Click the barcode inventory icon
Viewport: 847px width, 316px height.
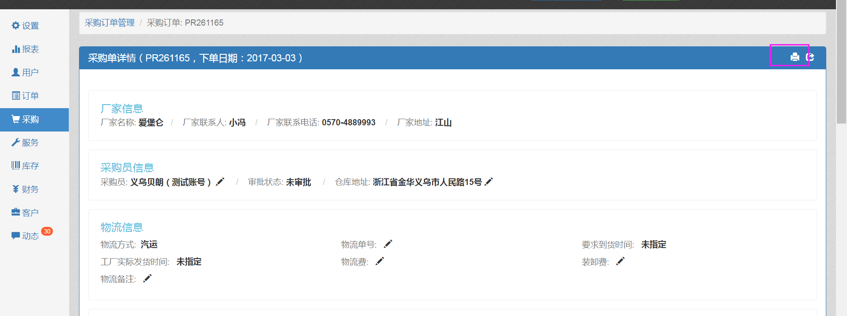(15, 166)
